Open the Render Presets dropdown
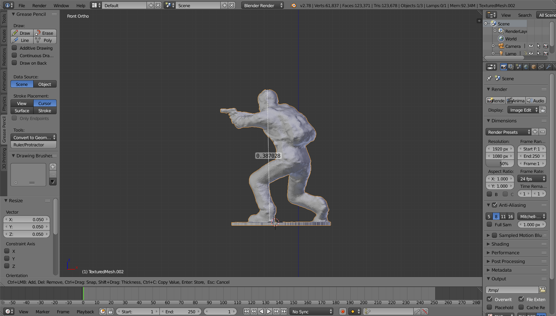Viewport: 556px width, 316px height. 508,132
